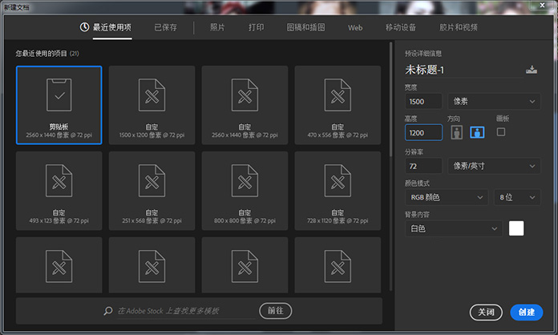Open the 胶片和视频 tab

[x=459, y=27]
